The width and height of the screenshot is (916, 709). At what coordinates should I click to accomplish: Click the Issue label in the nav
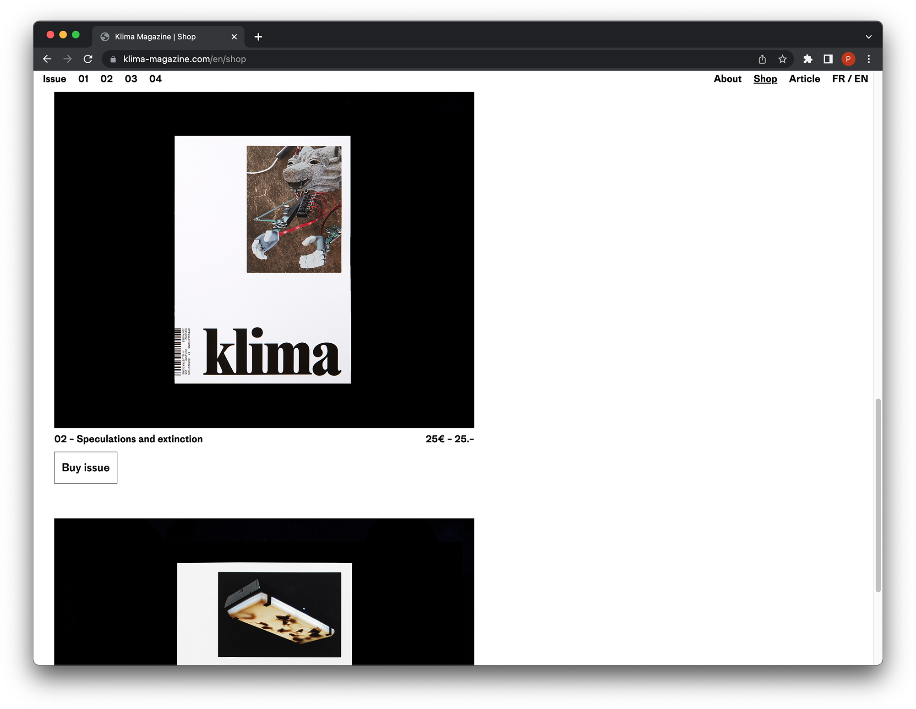coord(55,79)
